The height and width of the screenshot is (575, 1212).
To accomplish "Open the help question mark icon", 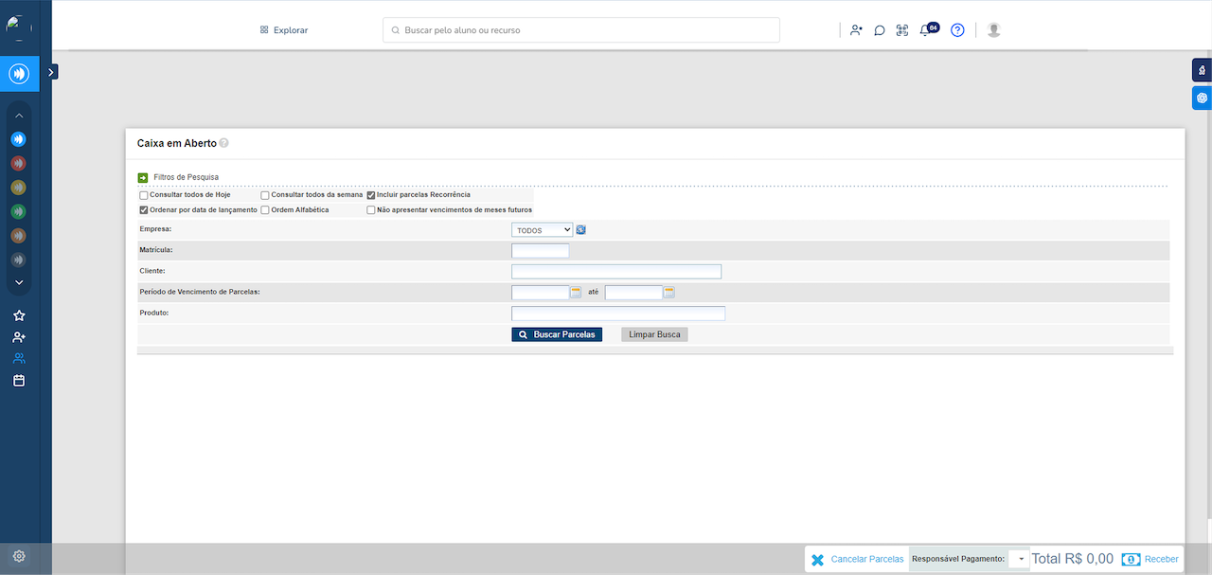I will coord(957,30).
